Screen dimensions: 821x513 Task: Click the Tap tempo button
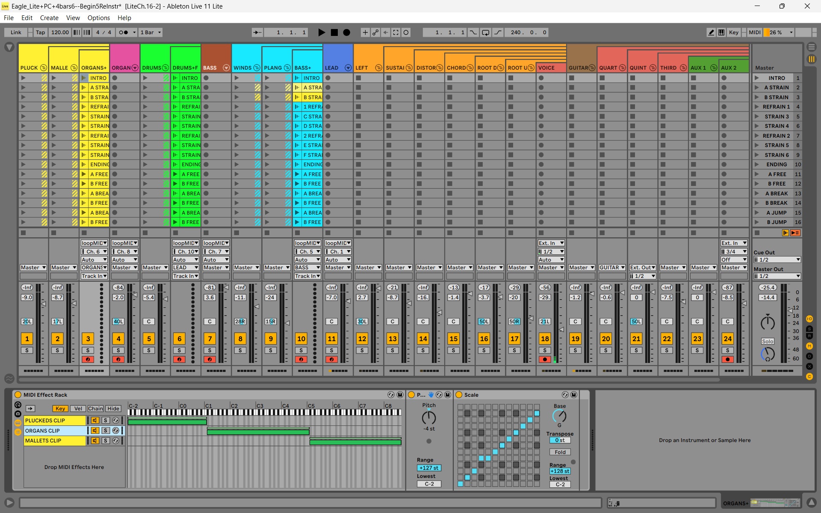[40, 32]
